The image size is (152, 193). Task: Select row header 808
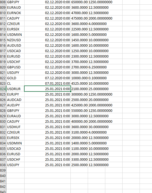pos(3,2)
